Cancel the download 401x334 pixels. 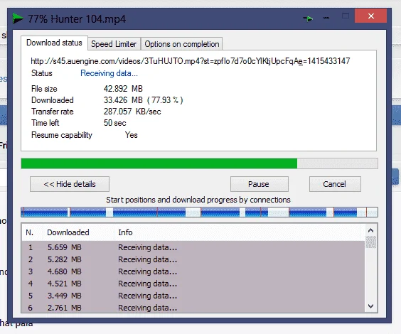335,184
